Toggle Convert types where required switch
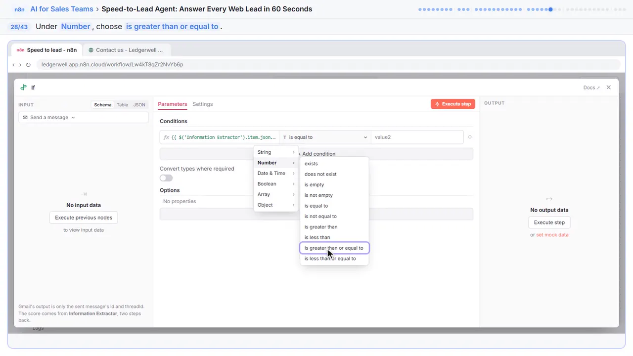633x356 pixels. [166, 178]
